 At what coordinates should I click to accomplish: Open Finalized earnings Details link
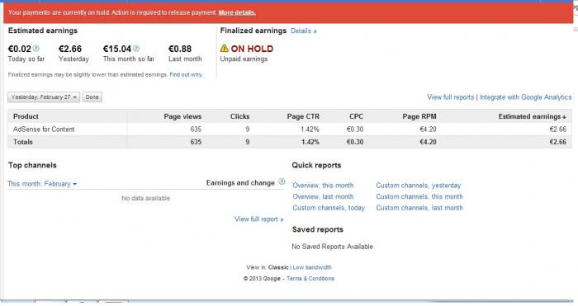303,31
